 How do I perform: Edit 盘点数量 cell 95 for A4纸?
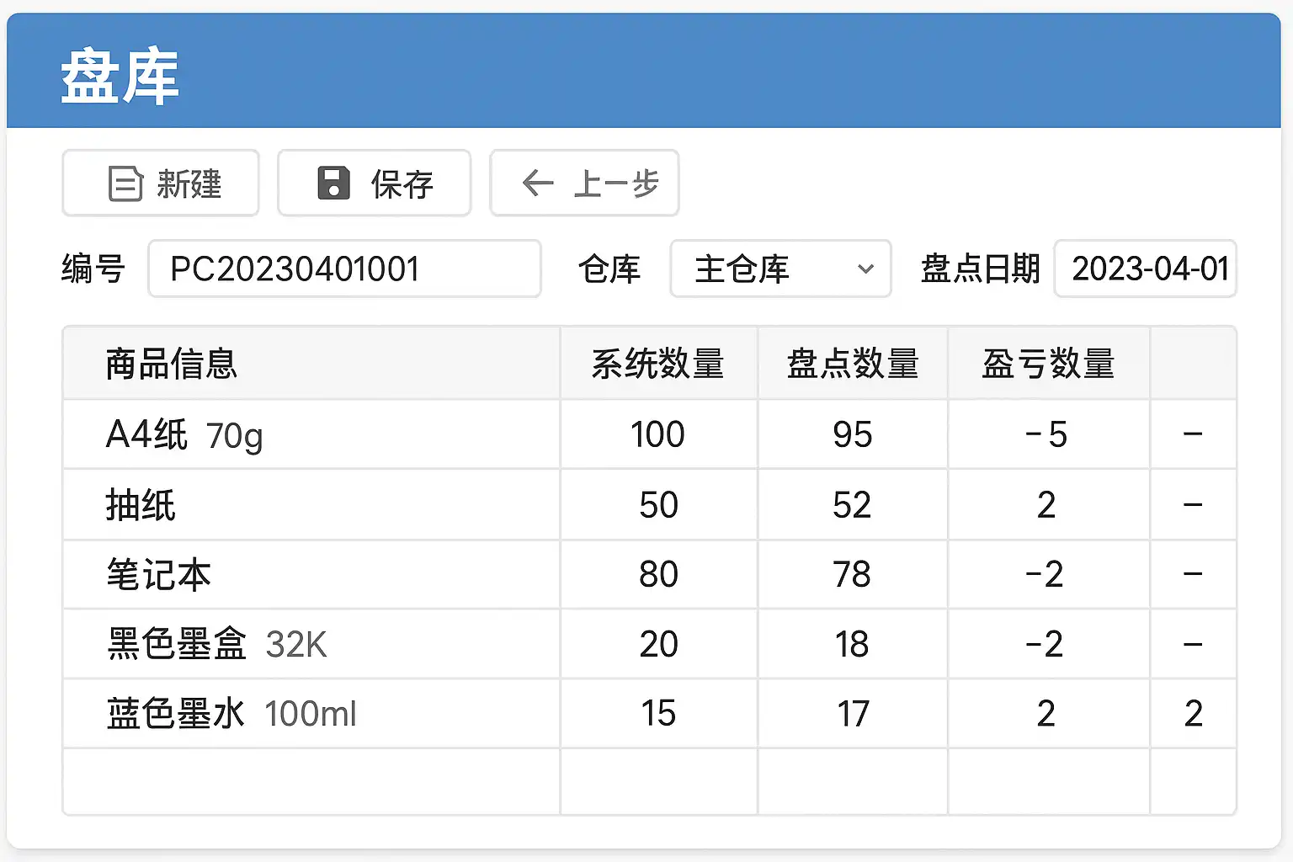852,434
